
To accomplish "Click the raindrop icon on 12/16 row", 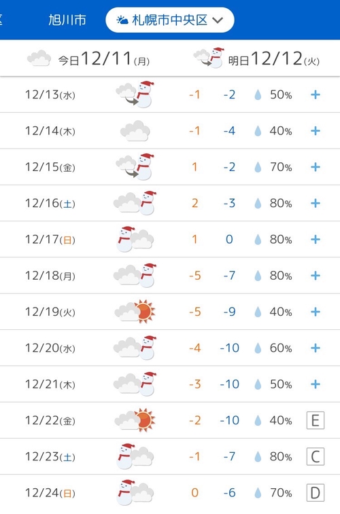I will click(258, 203).
